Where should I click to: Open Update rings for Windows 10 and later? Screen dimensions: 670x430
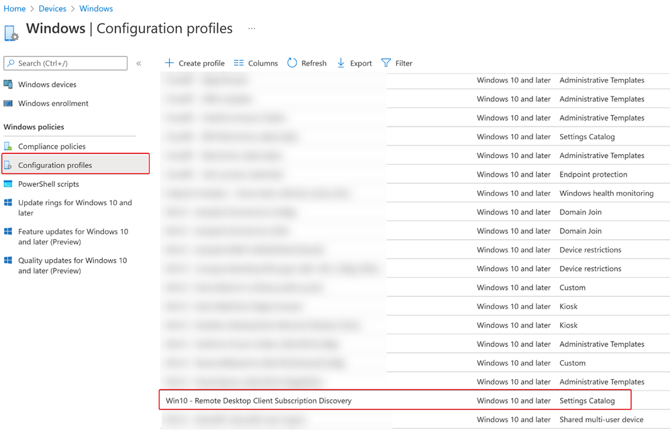pyautogui.click(x=74, y=208)
